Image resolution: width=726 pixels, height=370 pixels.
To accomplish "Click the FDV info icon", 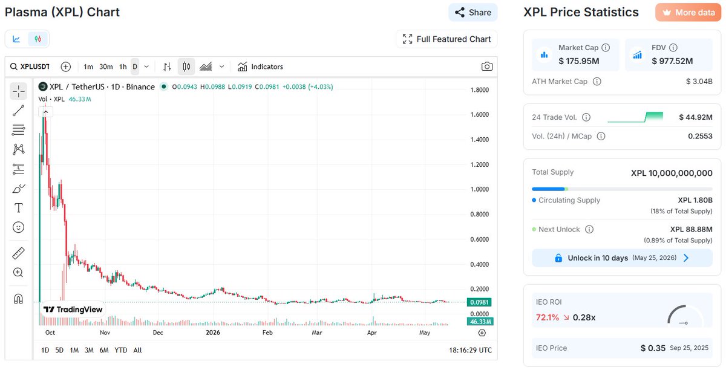I will click(x=673, y=47).
